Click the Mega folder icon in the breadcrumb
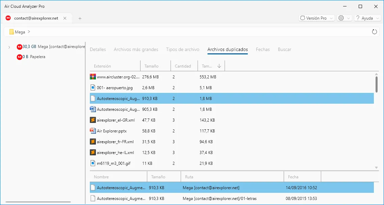This screenshot has height=205, width=384. [x=11, y=32]
